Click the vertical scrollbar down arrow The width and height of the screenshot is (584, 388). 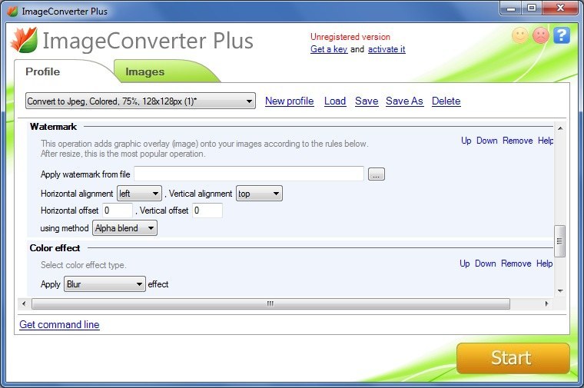click(560, 291)
